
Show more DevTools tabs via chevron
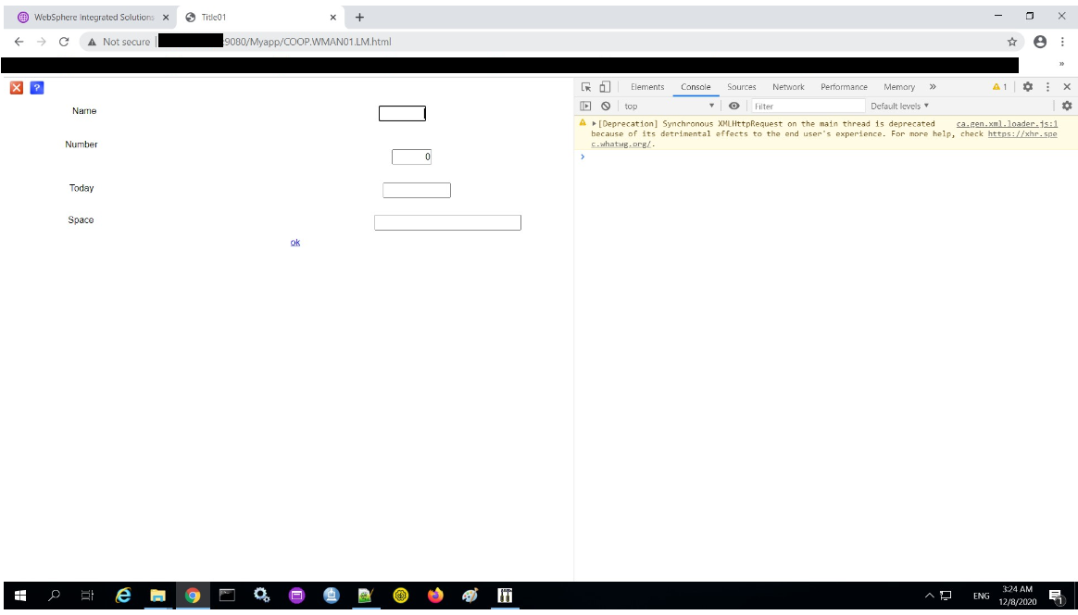(933, 87)
